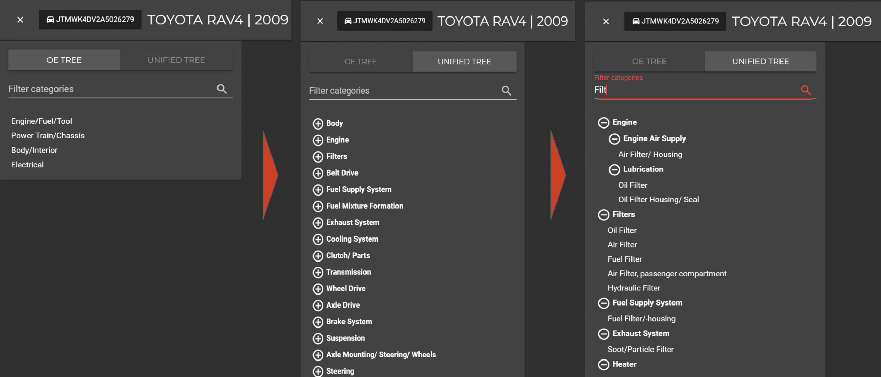The height and width of the screenshot is (377, 881).
Task: Collapse the Engine node in right panel
Action: [604, 122]
